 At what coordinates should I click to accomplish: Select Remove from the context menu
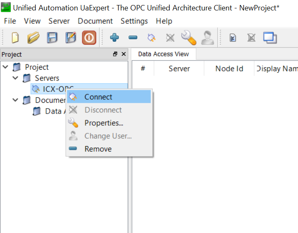98,149
